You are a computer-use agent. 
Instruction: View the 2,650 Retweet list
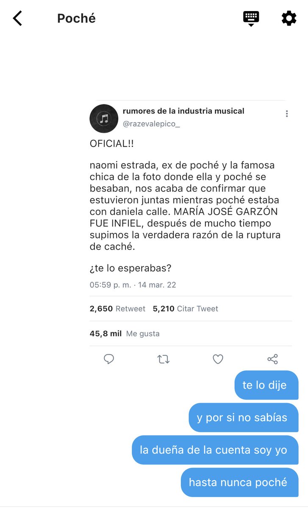click(x=117, y=309)
